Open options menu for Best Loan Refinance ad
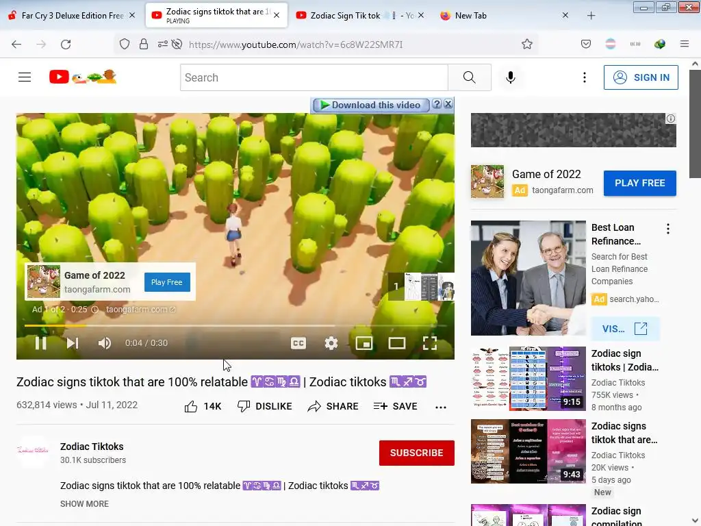The width and height of the screenshot is (701, 526). tap(668, 229)
